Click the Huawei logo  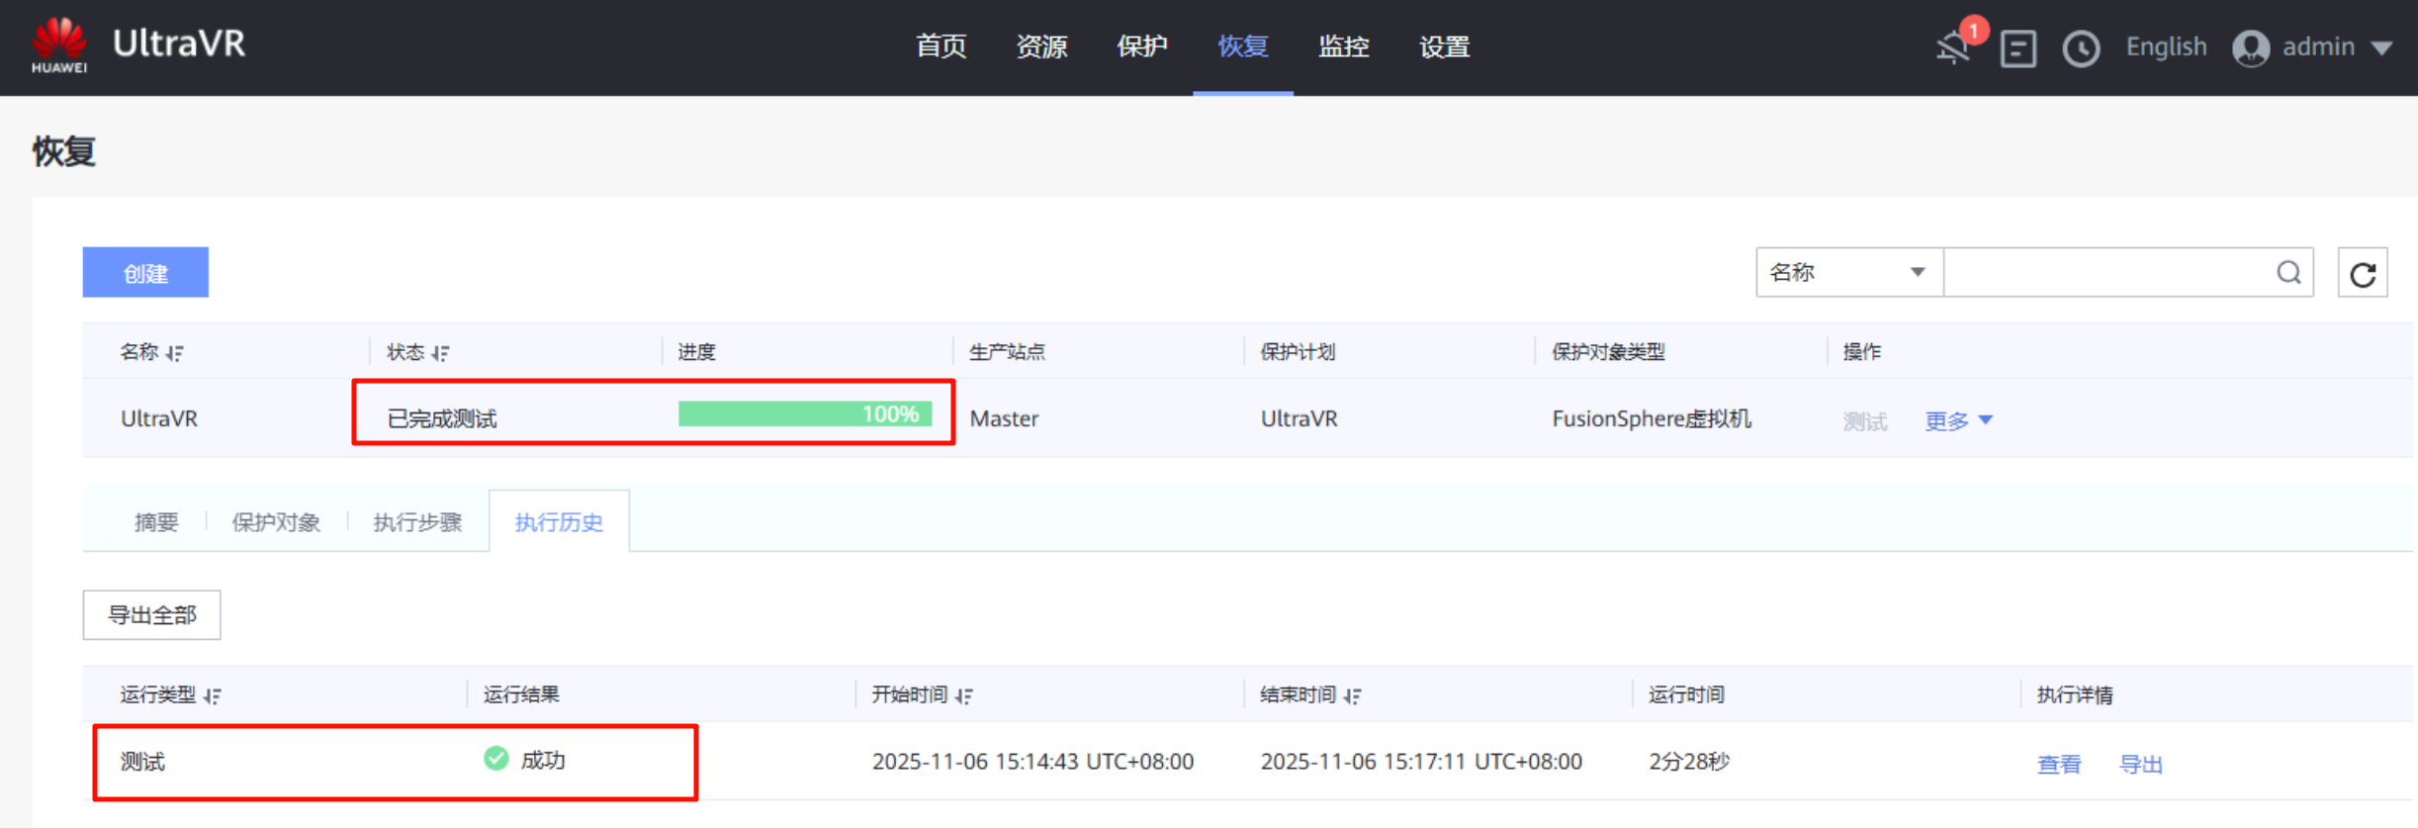click(x=59, y=45)
